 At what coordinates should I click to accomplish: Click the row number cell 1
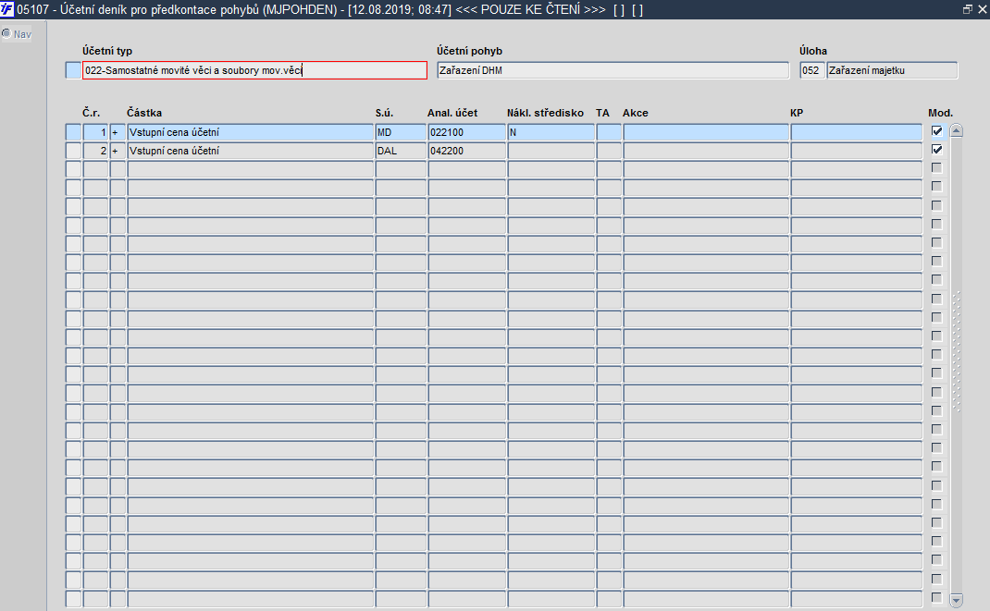coord(95,132)
